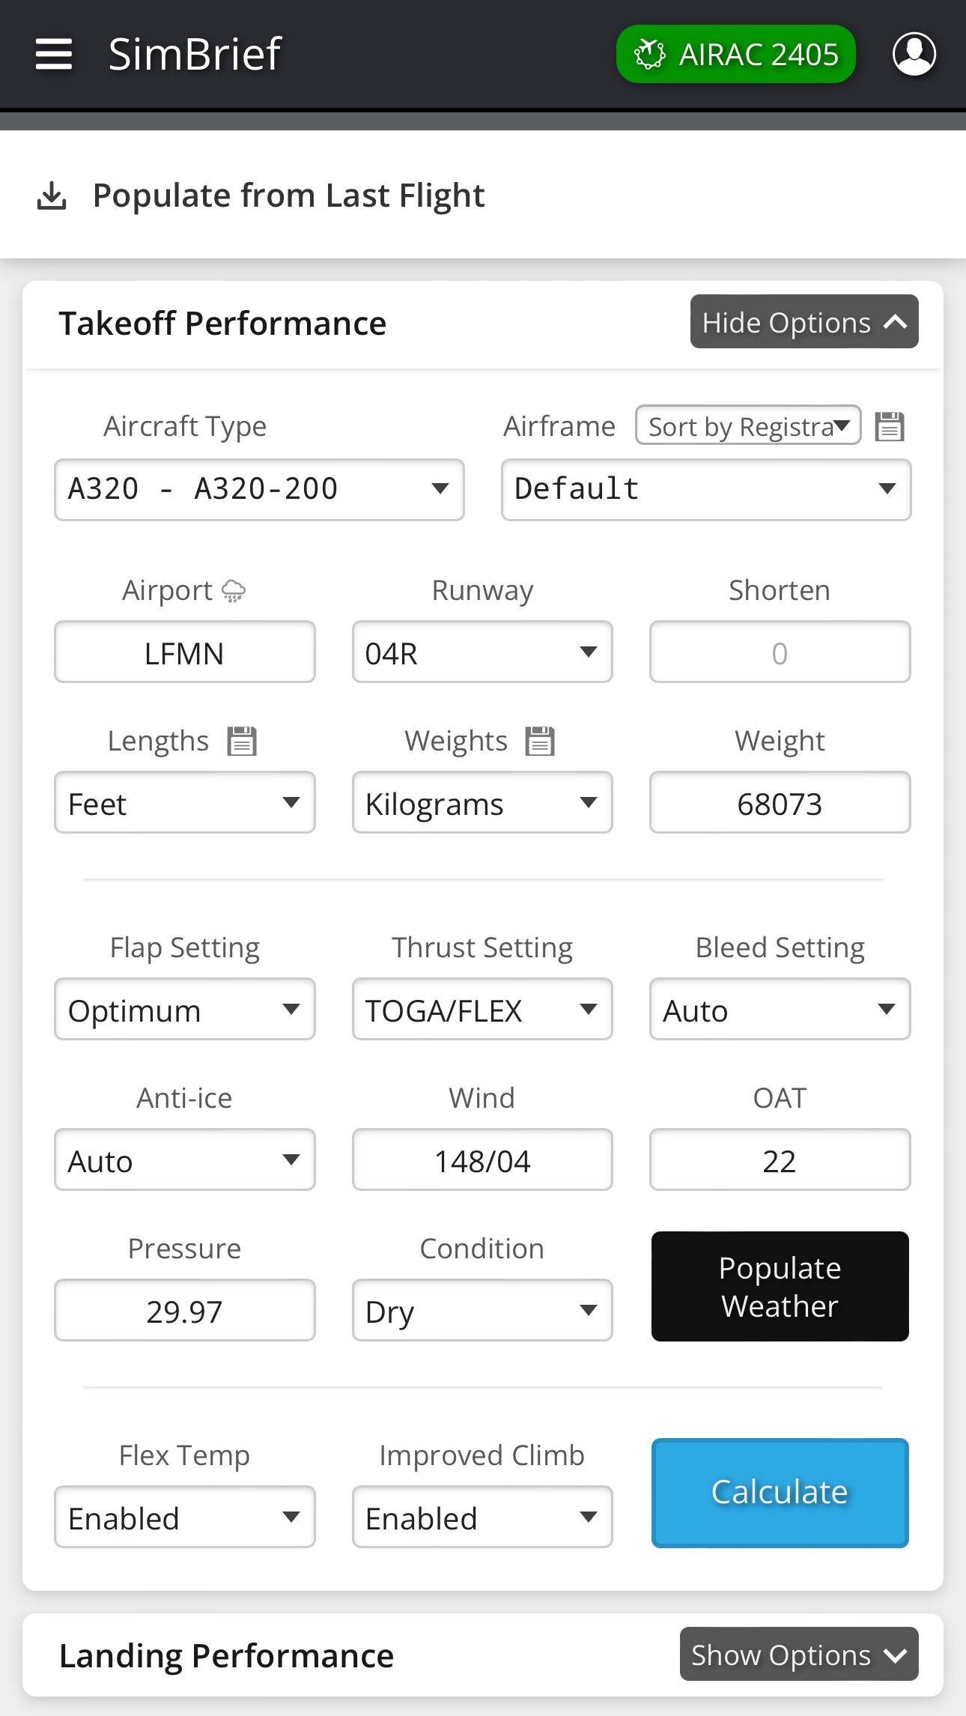966x1716 pixels.
Task: Collapse Takeoff Performance with Hide Options
Action: (x=804, y=322)
